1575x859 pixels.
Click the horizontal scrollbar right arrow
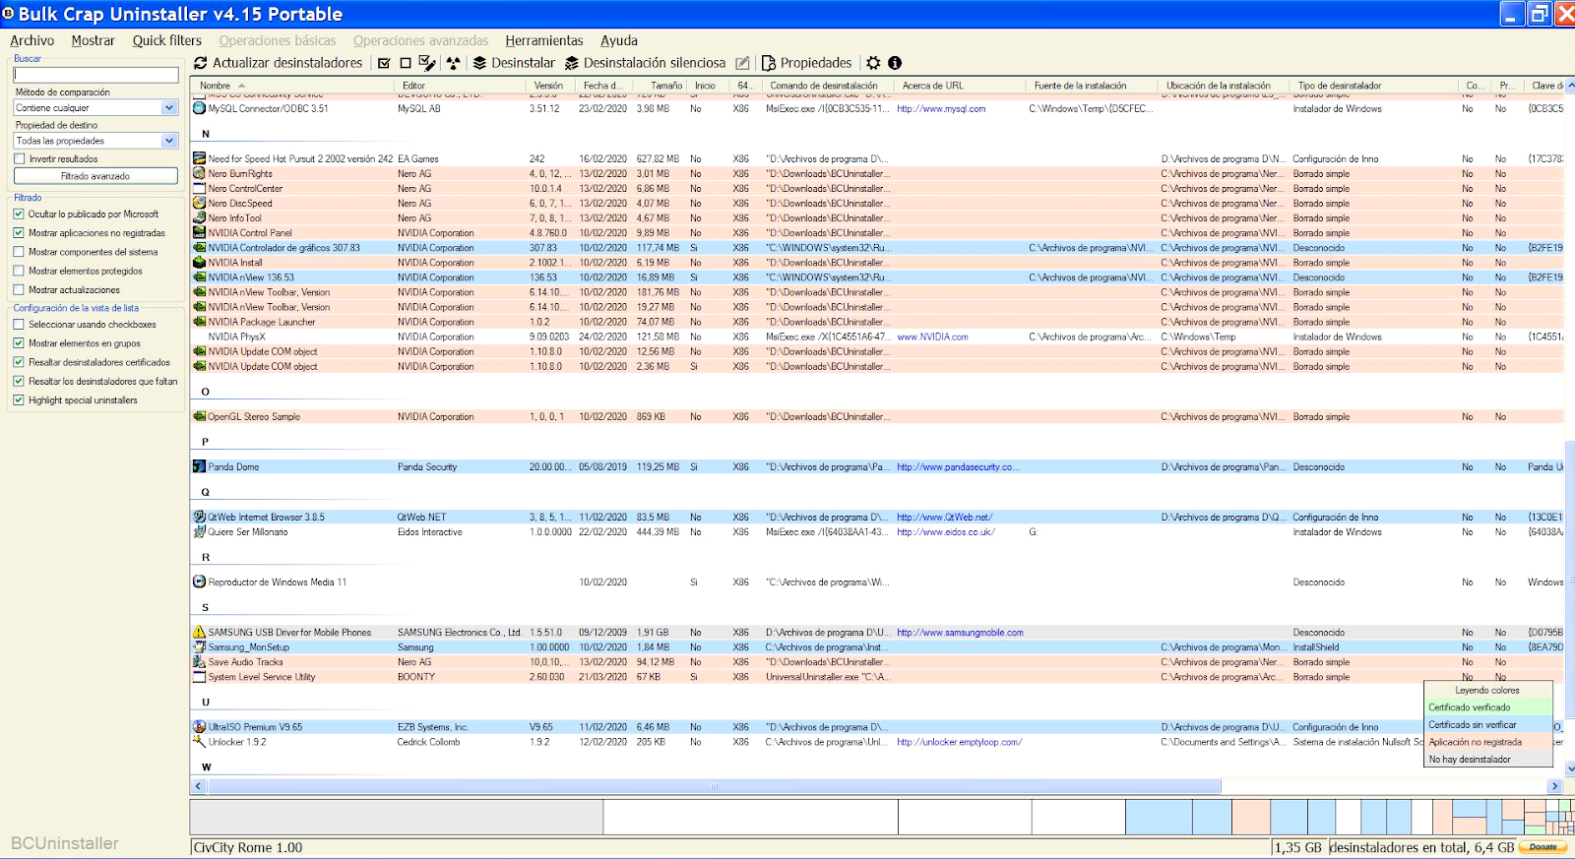click(x=1555, y=786)
